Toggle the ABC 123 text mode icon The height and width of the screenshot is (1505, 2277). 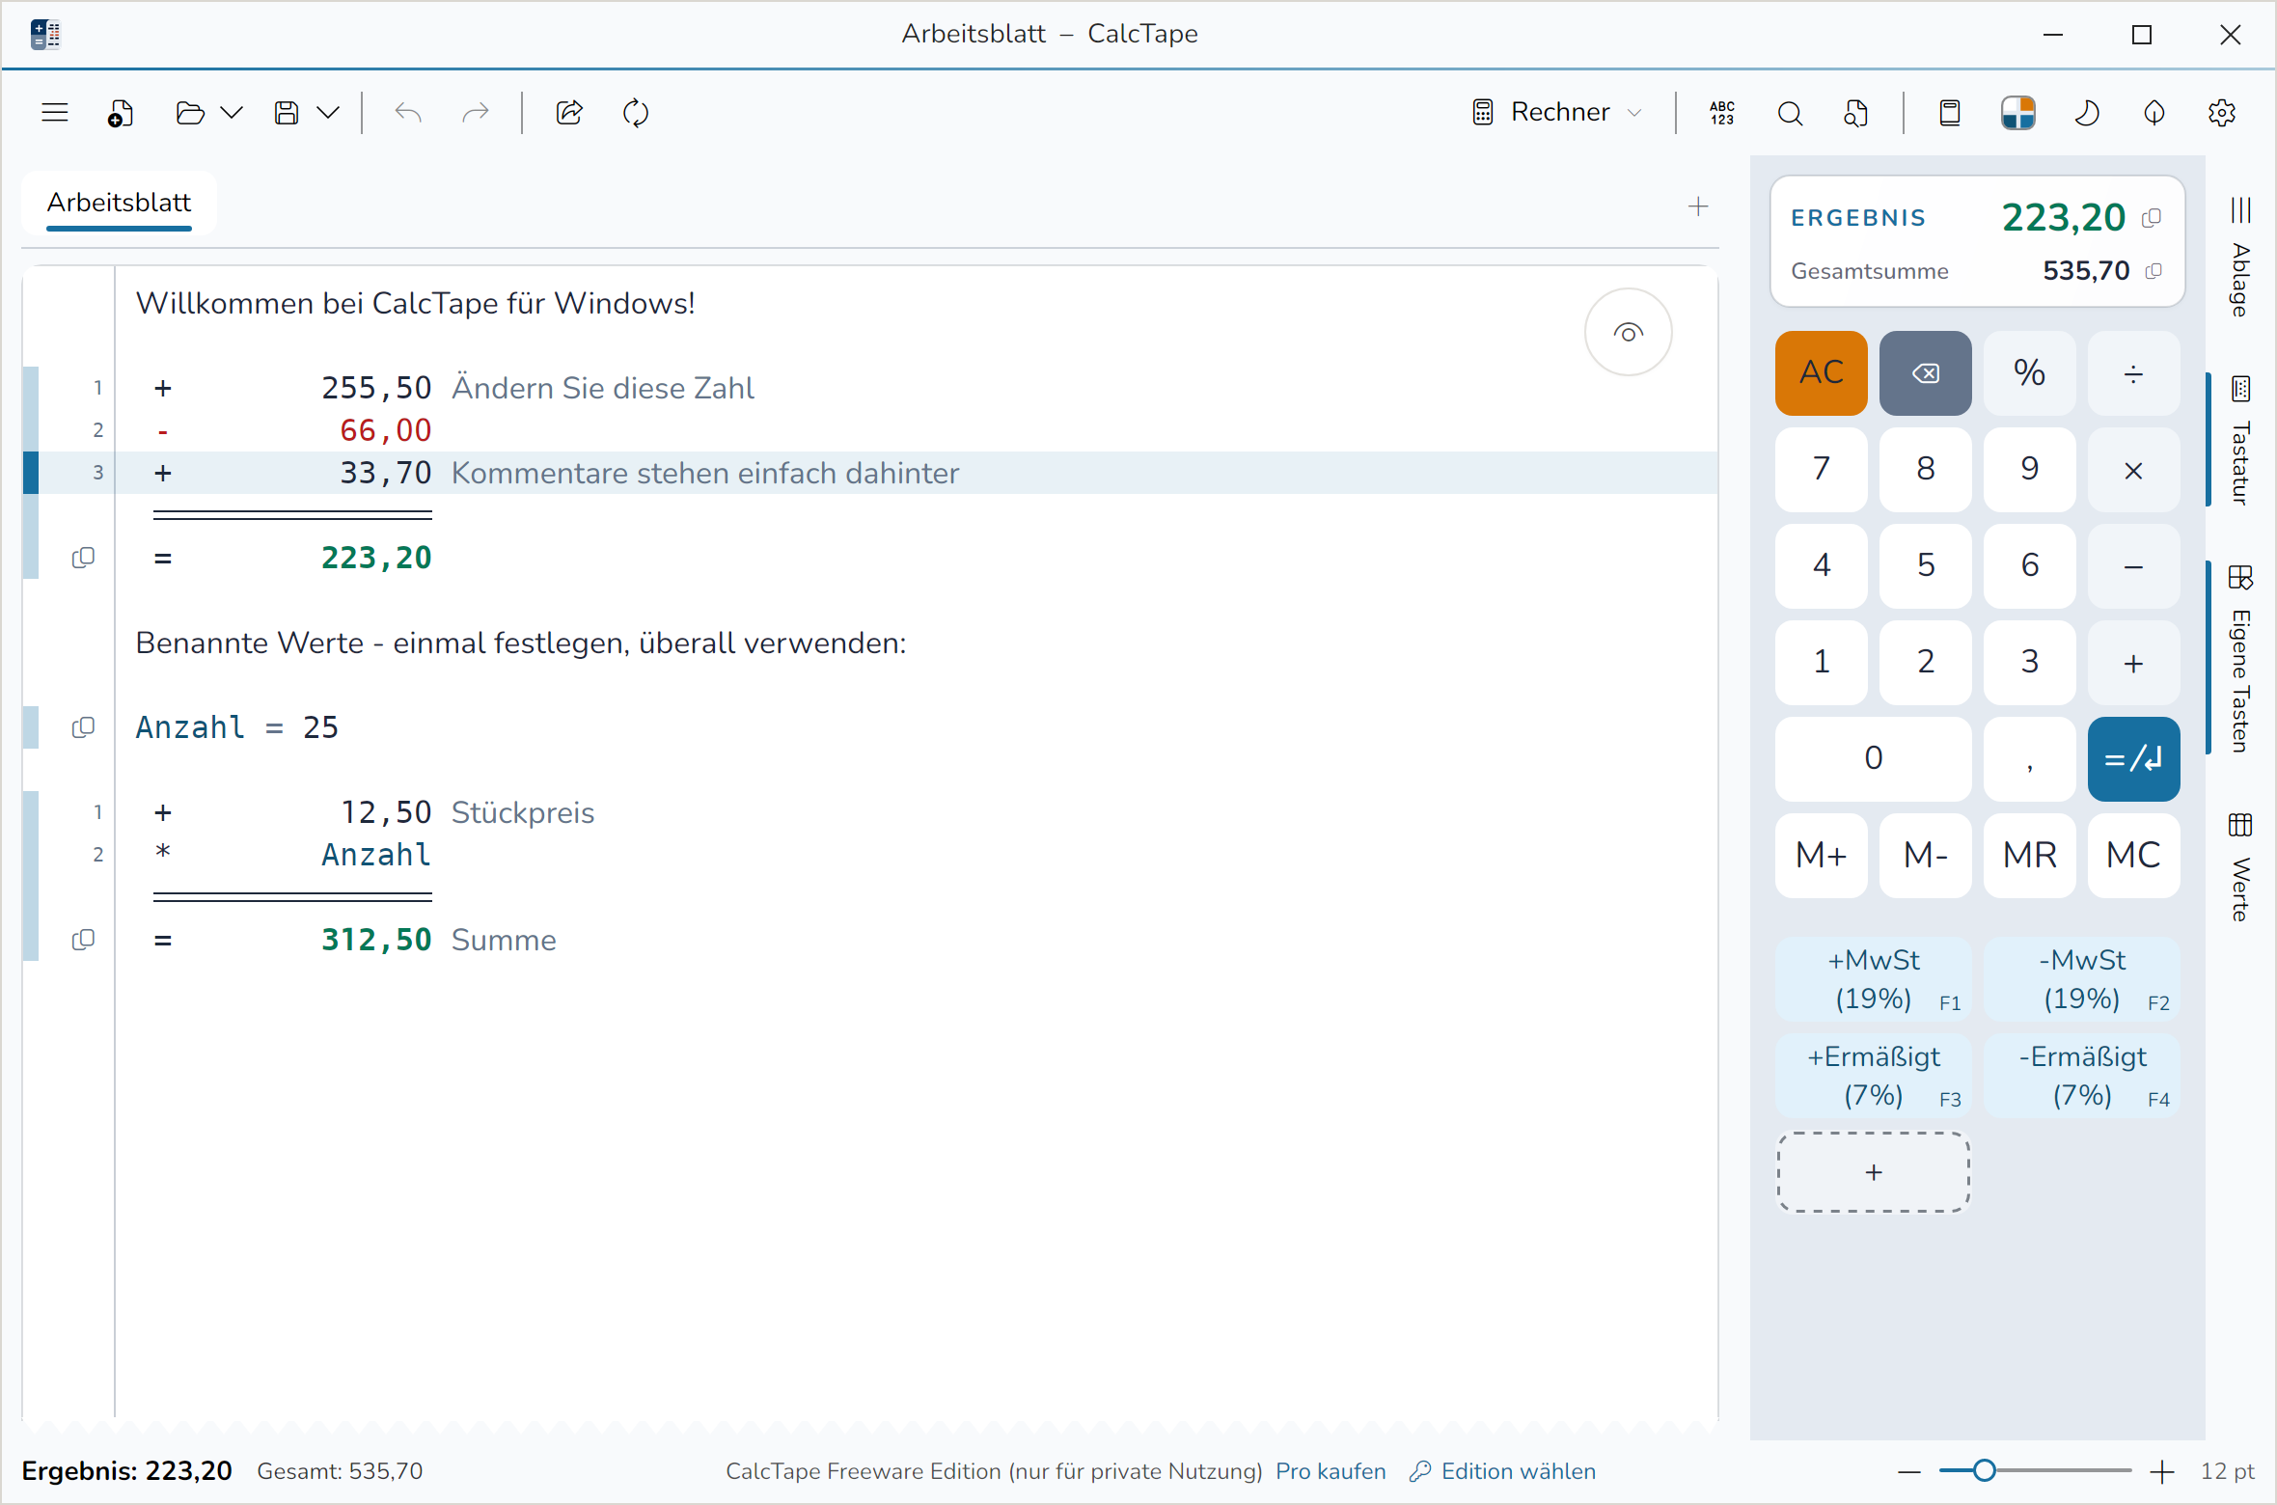coord(1722,113)
